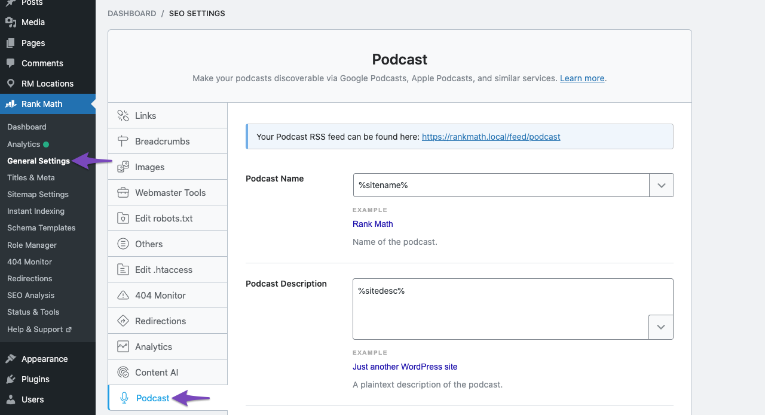Click the Images tab picture icon
The height and width of the screenshot is (415, 765).
coord(123,167)
